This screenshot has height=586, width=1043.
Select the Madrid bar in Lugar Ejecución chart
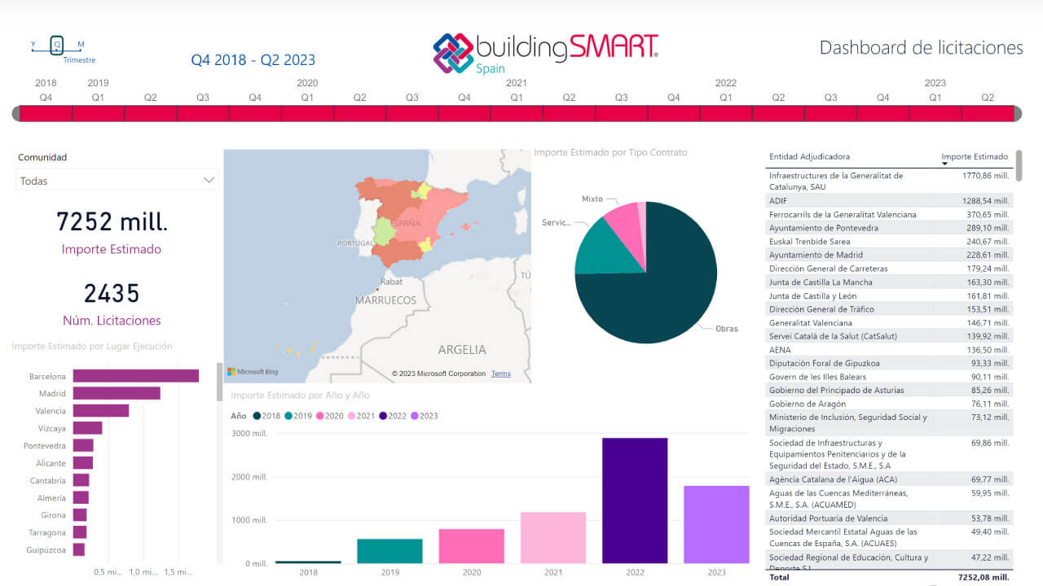[x=117, y=393]
